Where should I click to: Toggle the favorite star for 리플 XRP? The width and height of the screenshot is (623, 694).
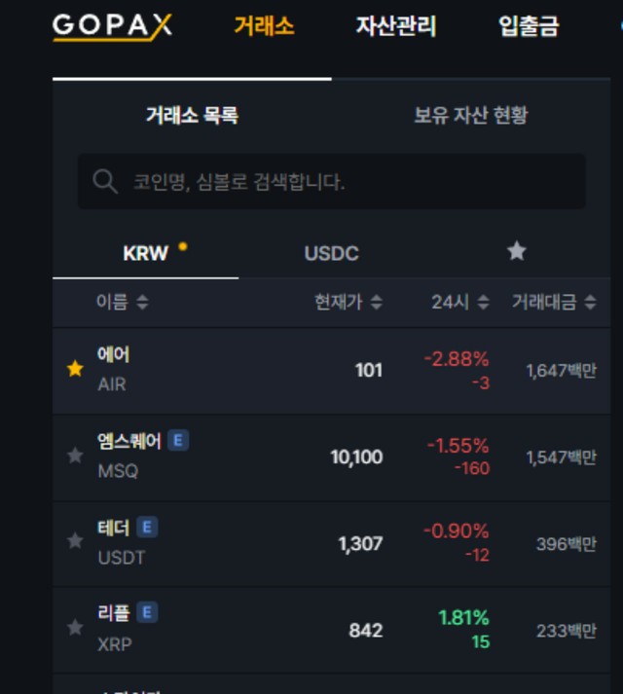coord(75,628)
